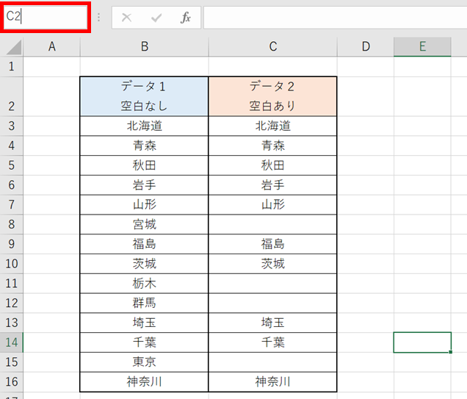Select the highlighted column E header
This screenshot has width=467, height=399.
point(422,47)
